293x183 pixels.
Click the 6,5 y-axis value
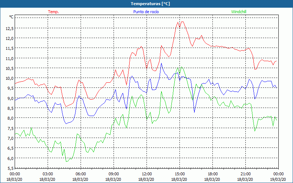(x=10, y=148)
